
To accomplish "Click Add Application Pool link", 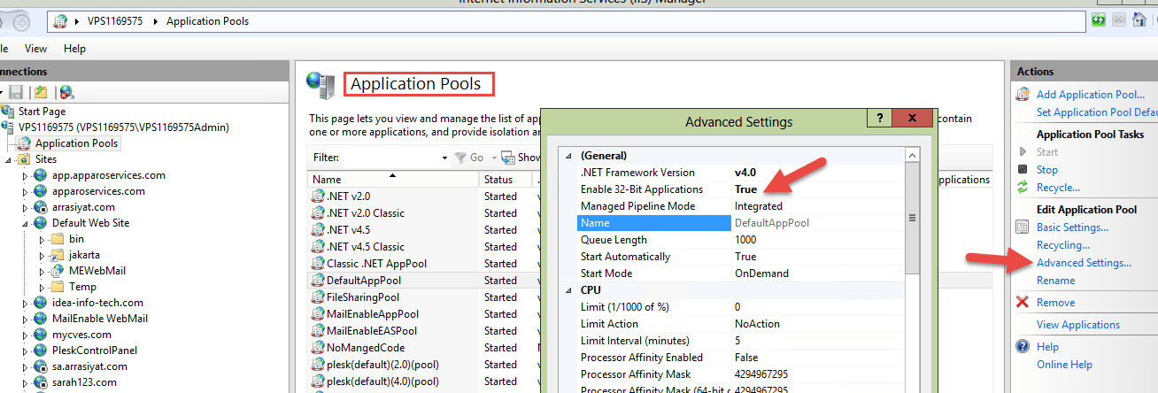I will (x=1091, y=95).
